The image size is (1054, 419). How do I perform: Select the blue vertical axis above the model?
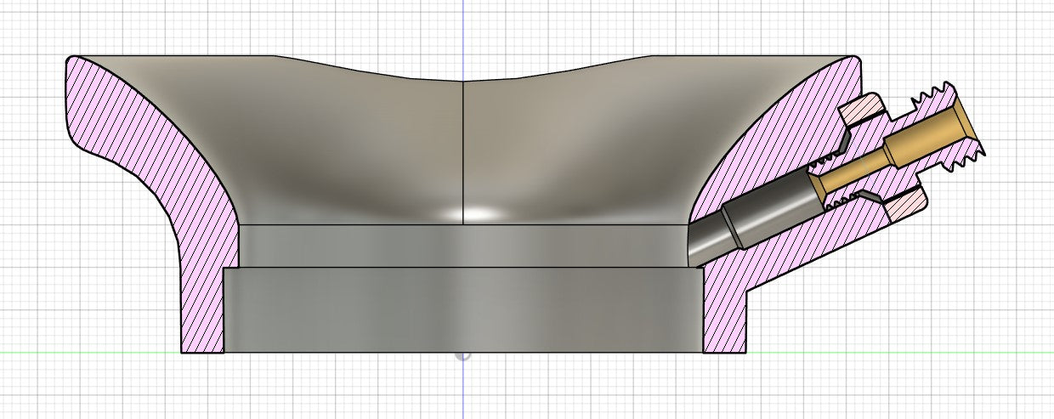pyautogui.click(x=462, y=25)
